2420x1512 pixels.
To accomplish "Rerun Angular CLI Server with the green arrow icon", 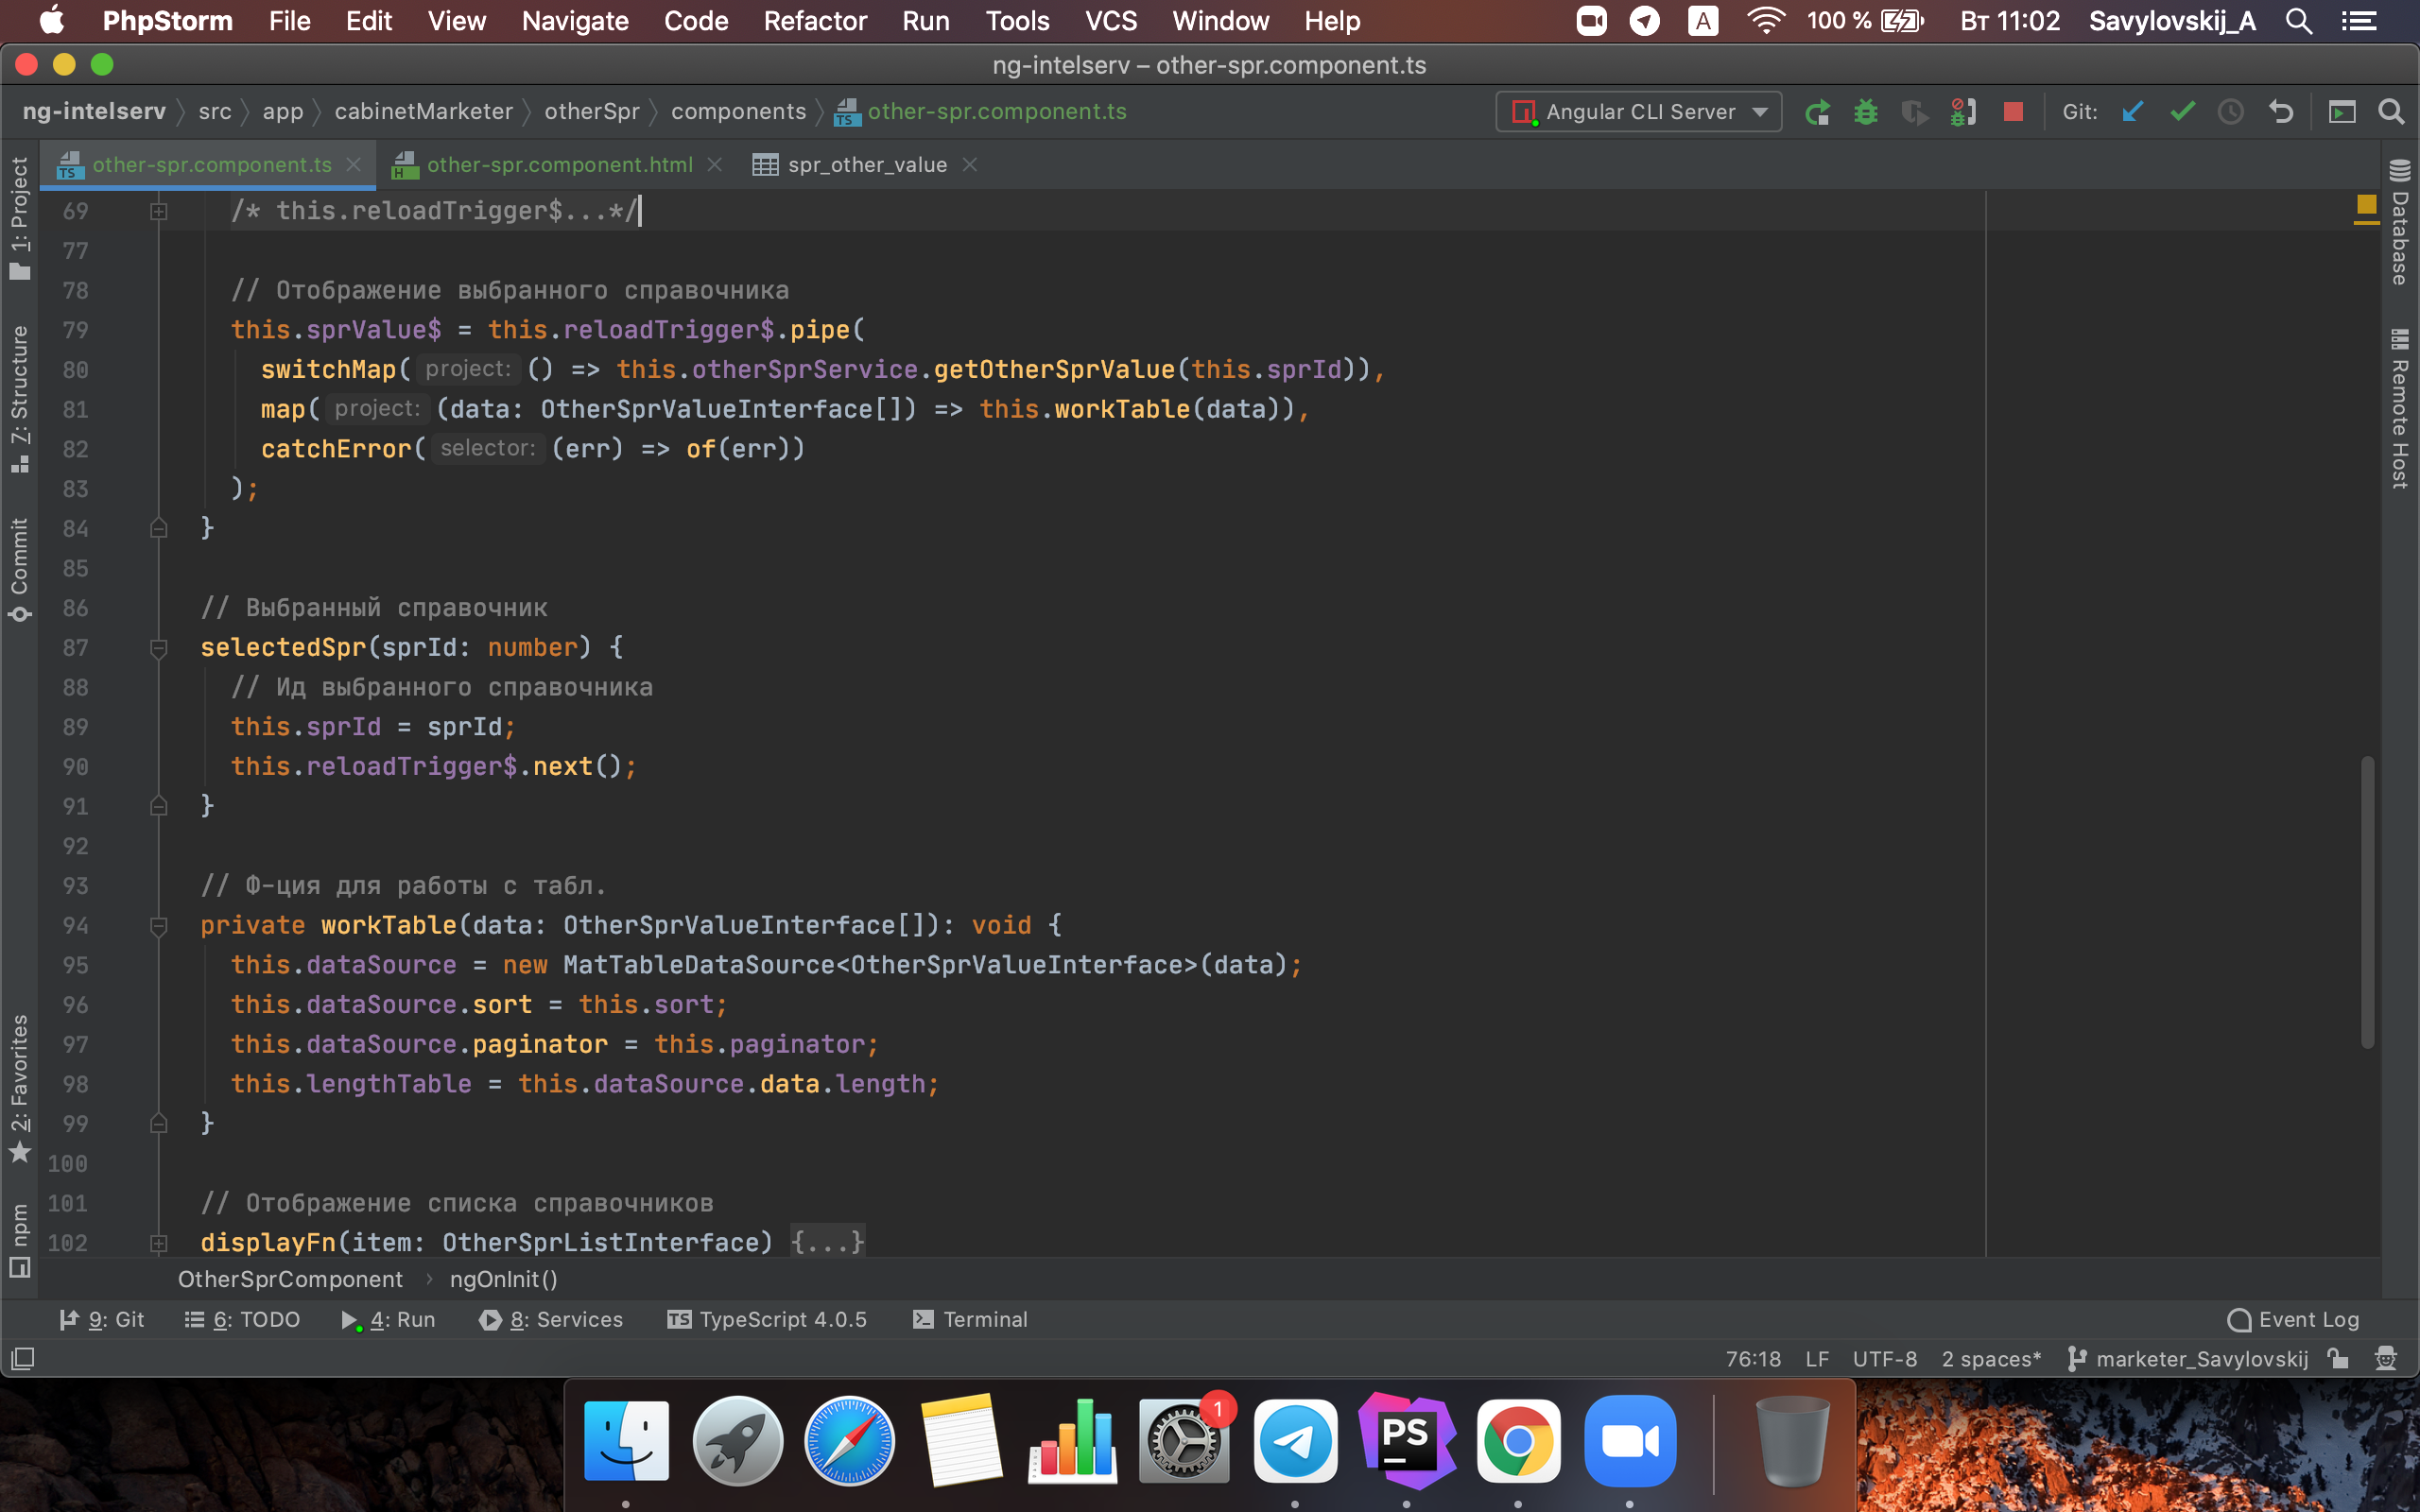I will click(x=1817, y=112).
